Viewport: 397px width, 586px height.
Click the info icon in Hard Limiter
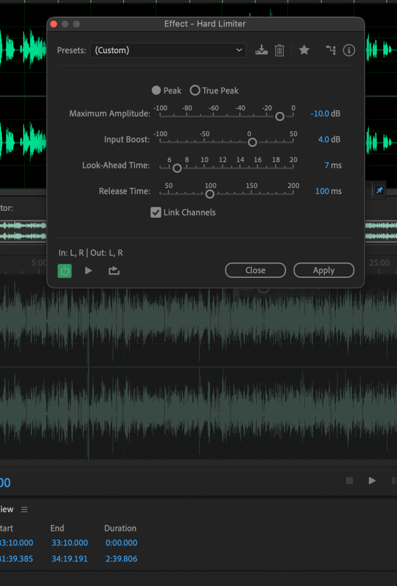(x=348, y=50)
